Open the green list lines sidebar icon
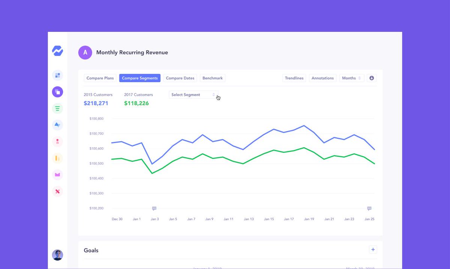This screenshot has width=450, height=269. tap(57, 109)
